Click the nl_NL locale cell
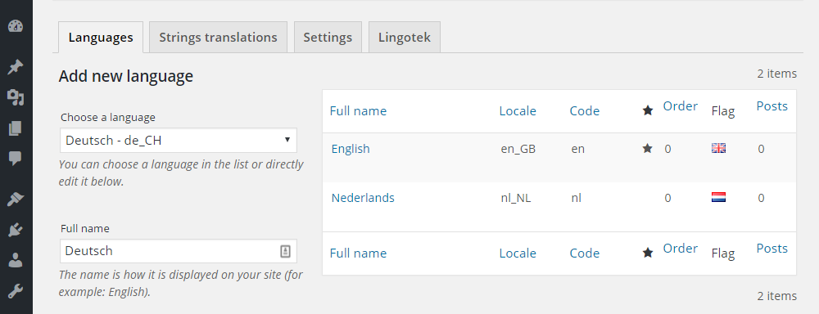Viewport: 819px width, 314px height. click(x=515, y=198)
